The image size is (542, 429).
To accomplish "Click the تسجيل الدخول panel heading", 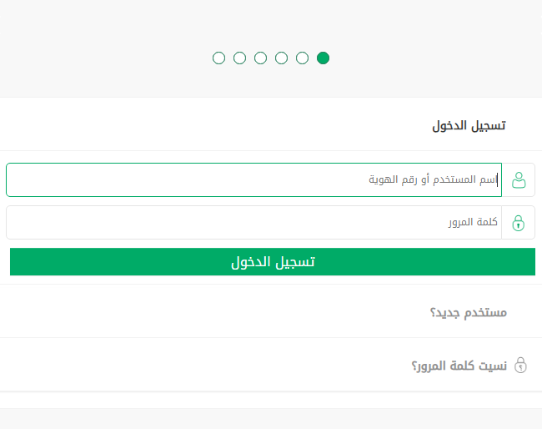I will pyautogui.click(x=469, y=126).
